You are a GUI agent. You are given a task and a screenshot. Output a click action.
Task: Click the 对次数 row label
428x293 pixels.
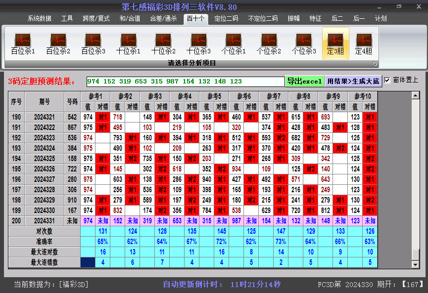(44, 231)
